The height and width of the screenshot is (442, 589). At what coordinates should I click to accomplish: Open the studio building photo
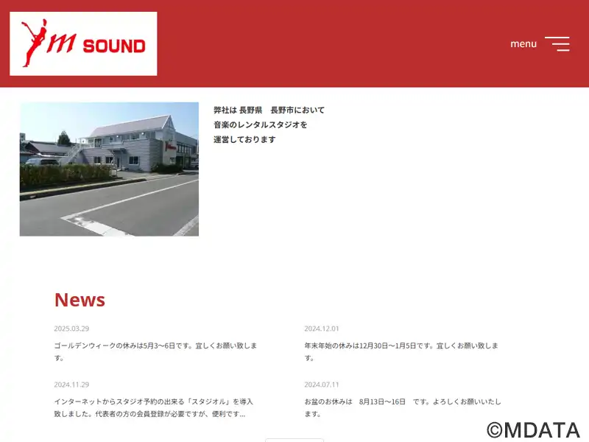click(x=109, y=169)
